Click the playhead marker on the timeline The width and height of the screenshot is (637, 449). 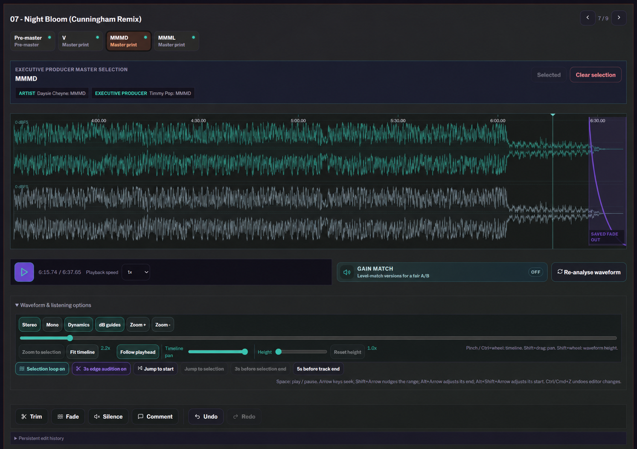point(553,115)
